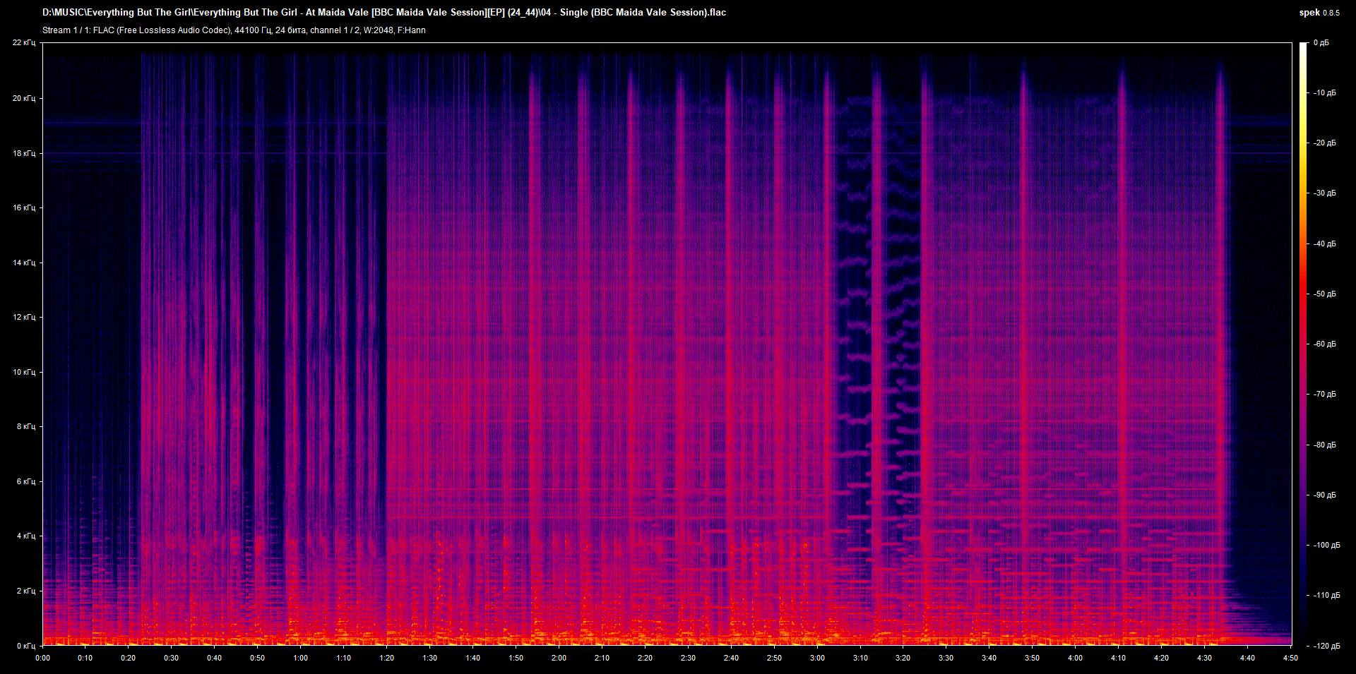Select the -120 дБ level label
This screenshot has width=1356, height=674.
(1326, 646)
